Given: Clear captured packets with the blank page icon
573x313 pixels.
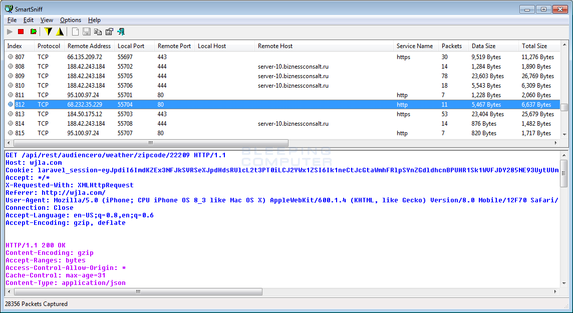Looking at the screenshot, I should 75,31.
